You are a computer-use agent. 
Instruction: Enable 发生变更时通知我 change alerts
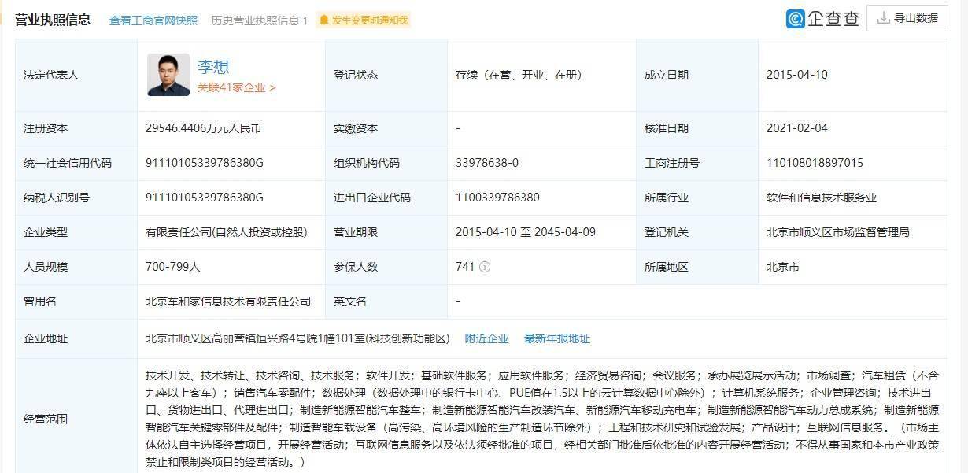(370, 20)
